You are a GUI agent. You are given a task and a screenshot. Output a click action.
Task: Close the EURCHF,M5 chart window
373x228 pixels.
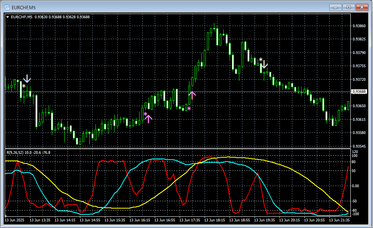pos(362,8)
